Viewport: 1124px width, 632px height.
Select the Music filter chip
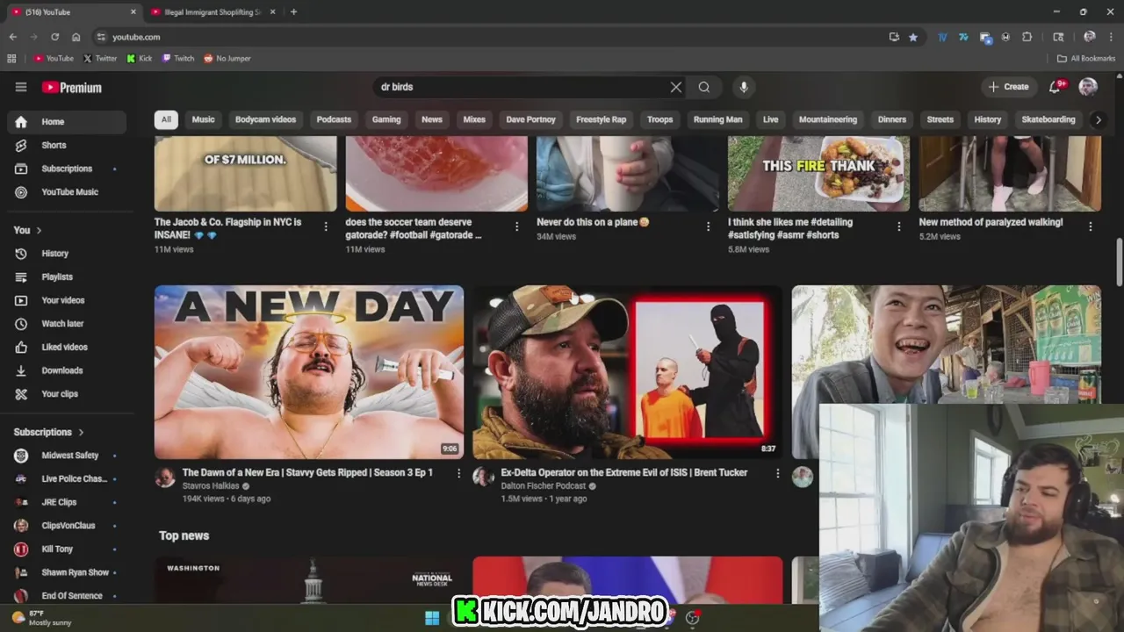[x=203, y=119]
